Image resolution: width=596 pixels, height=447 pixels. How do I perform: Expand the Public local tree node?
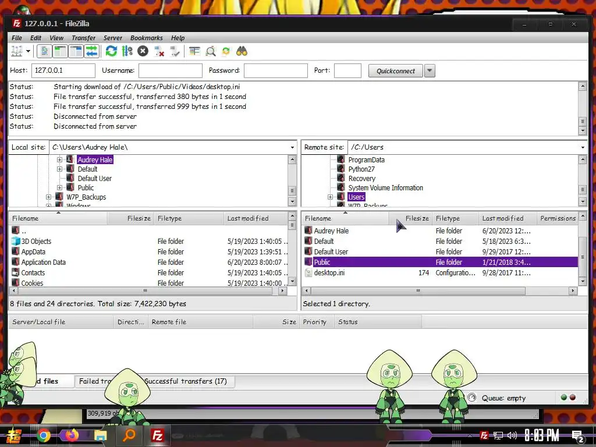point(60,188)
